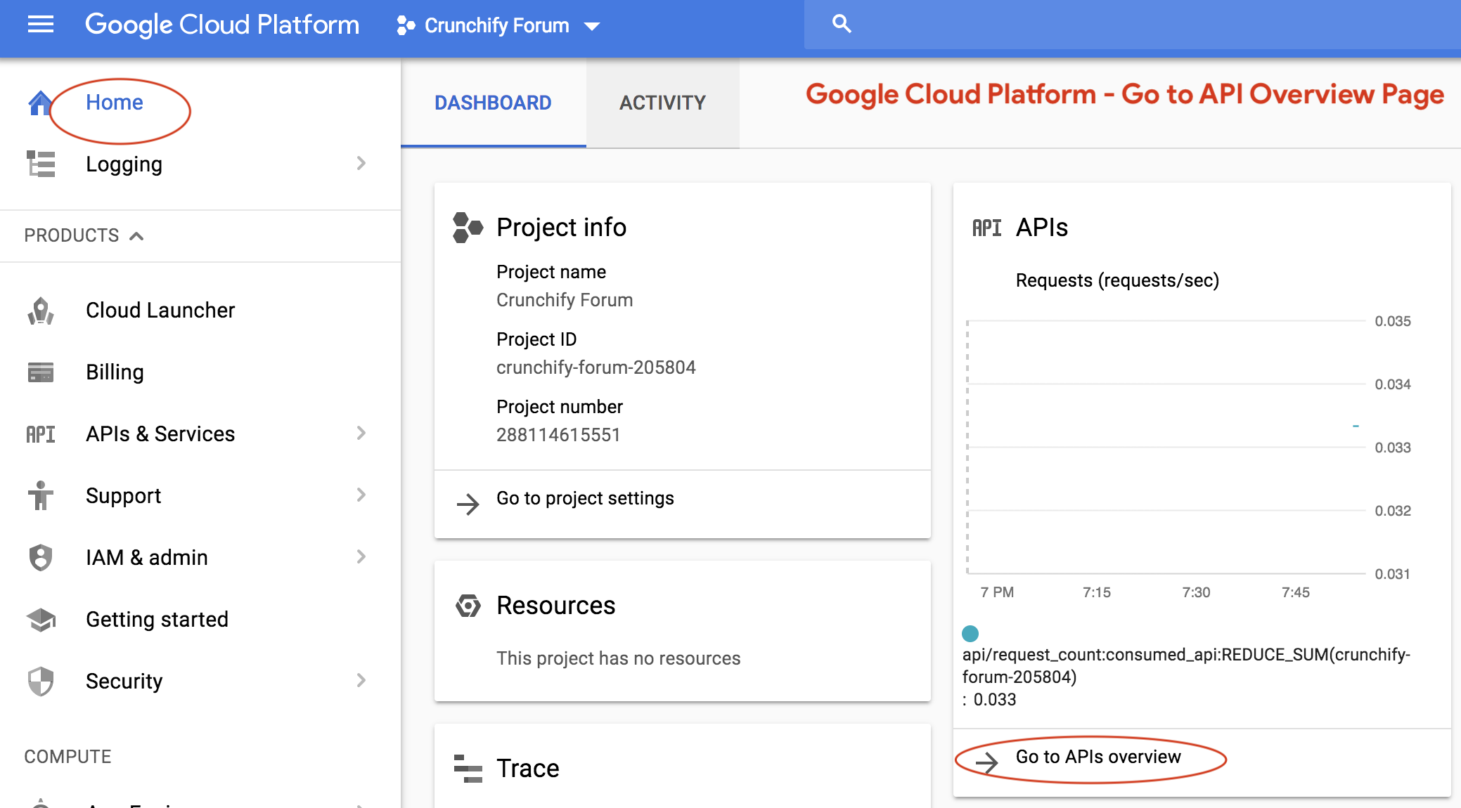The image size is (1461, 808).
Task: Open Billing from the sidebar
Action: click(x=115, y=372)
